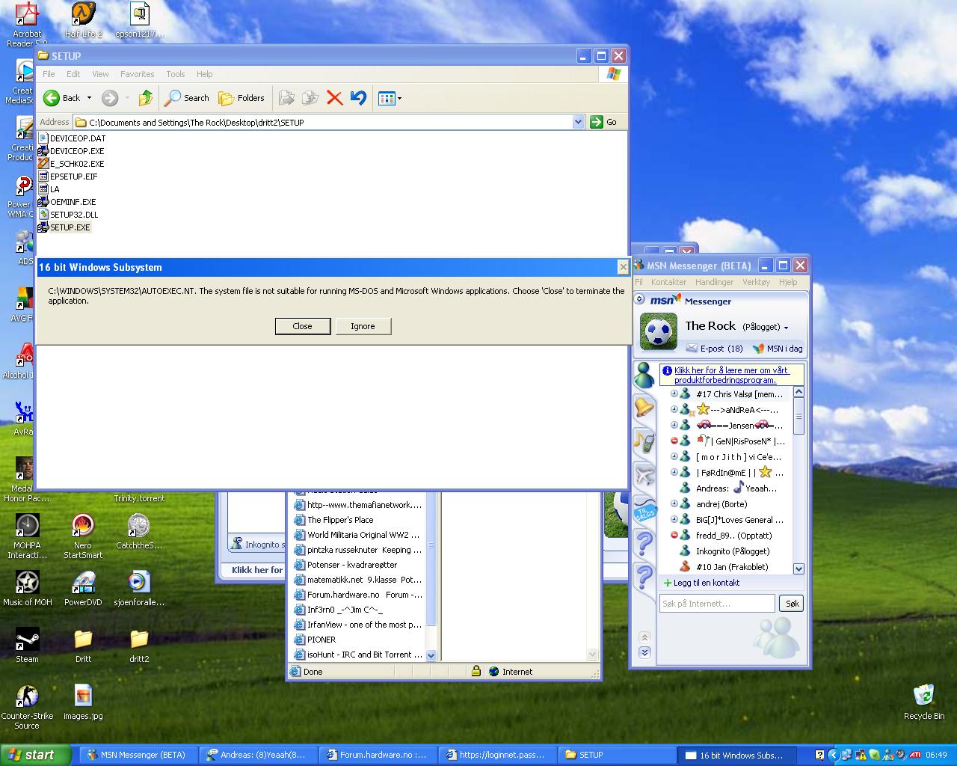
Task: Open the PIONER favorite in browser window
Action: click(315, 640)
